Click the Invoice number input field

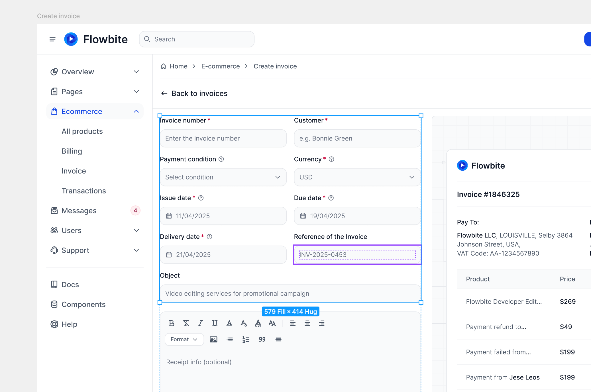point(223,138)
